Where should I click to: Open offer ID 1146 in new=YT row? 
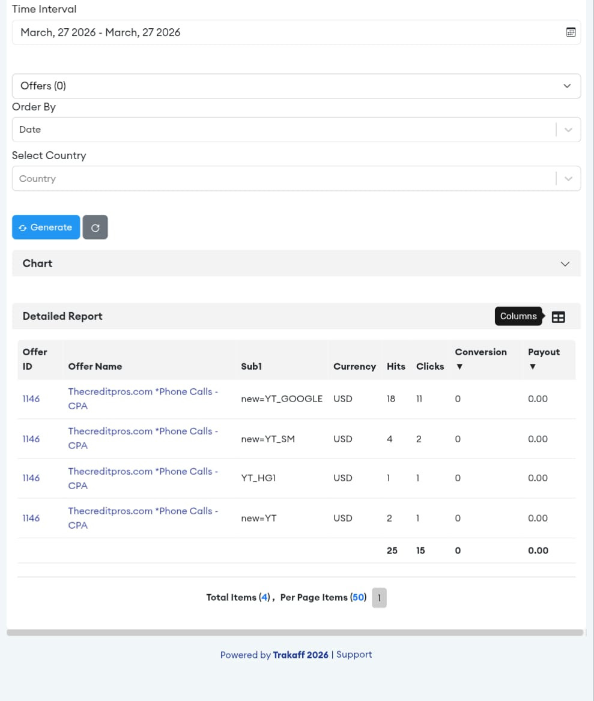(31, 518)
